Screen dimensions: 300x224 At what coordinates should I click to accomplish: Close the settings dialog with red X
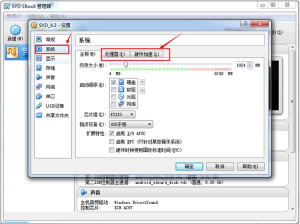pos(259,23)
